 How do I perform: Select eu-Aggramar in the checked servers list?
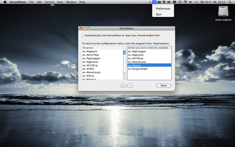[149, 55]
